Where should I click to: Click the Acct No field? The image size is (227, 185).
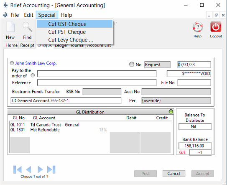[x=176, y=92]
